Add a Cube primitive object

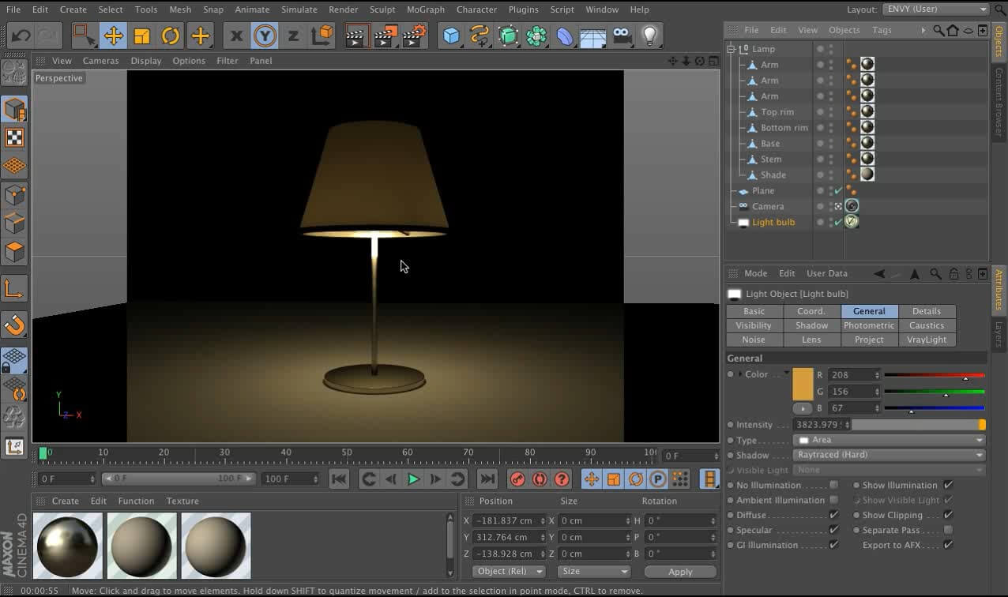[451, 36]
